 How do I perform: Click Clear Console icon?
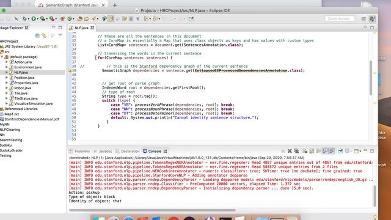click(305, 151)
